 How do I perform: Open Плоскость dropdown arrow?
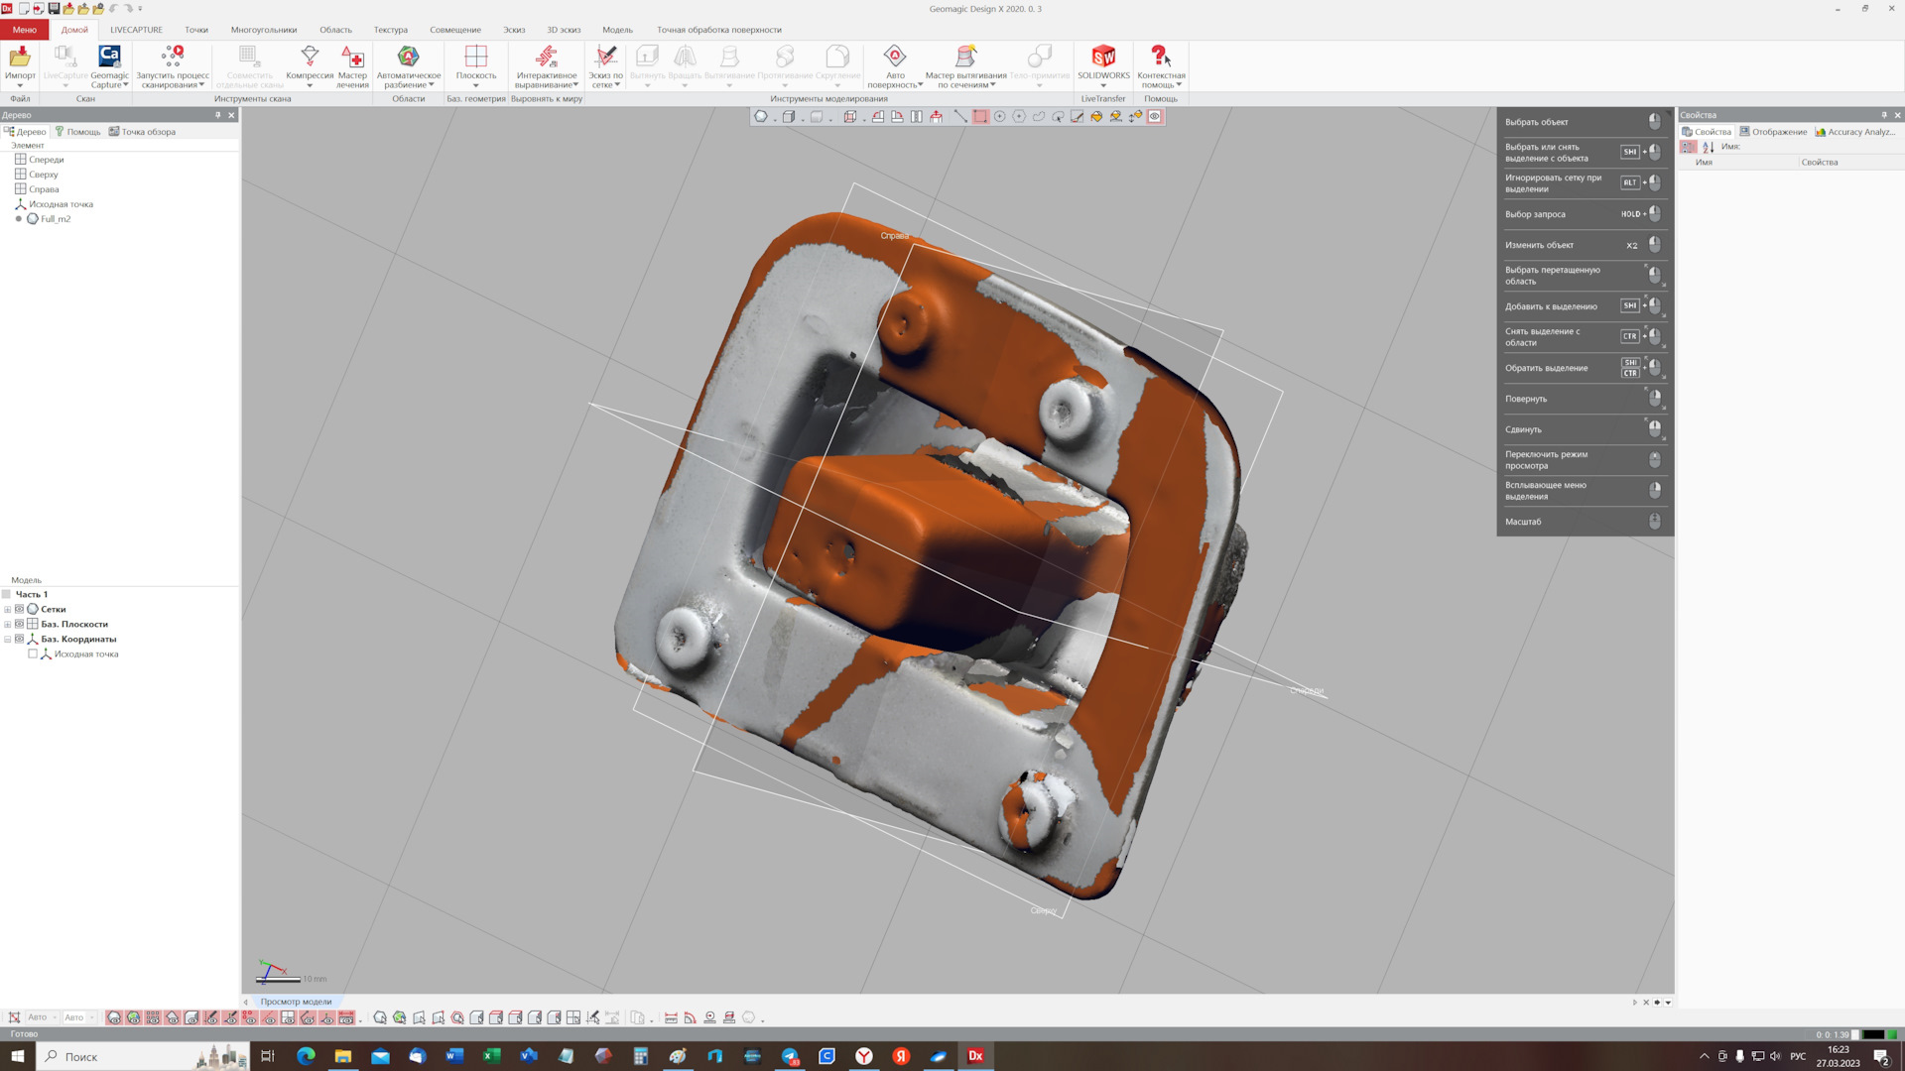476,85
